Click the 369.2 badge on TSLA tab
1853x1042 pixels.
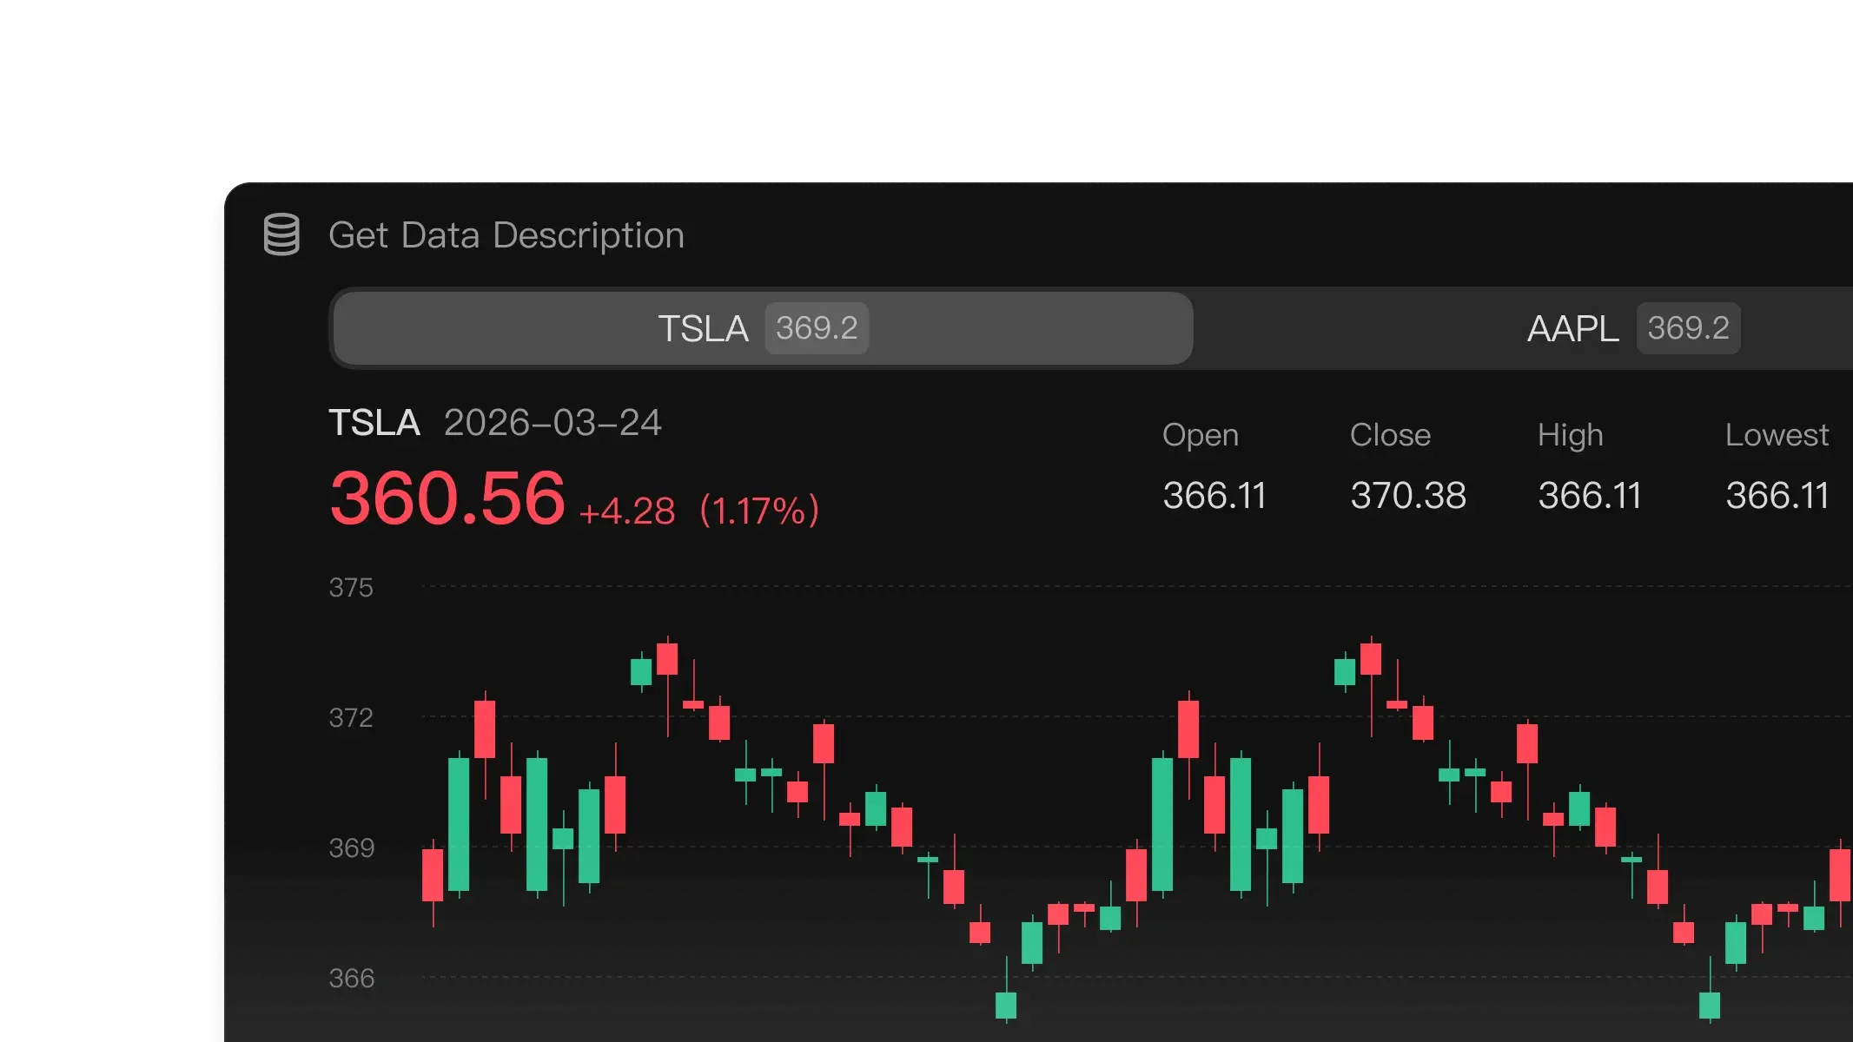817,328
